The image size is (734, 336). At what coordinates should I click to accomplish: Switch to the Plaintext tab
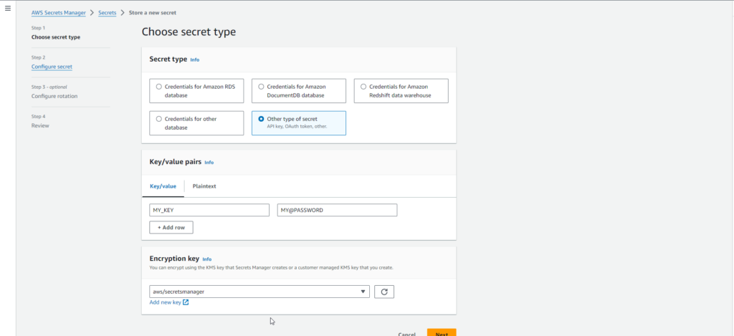pos(204,186)
